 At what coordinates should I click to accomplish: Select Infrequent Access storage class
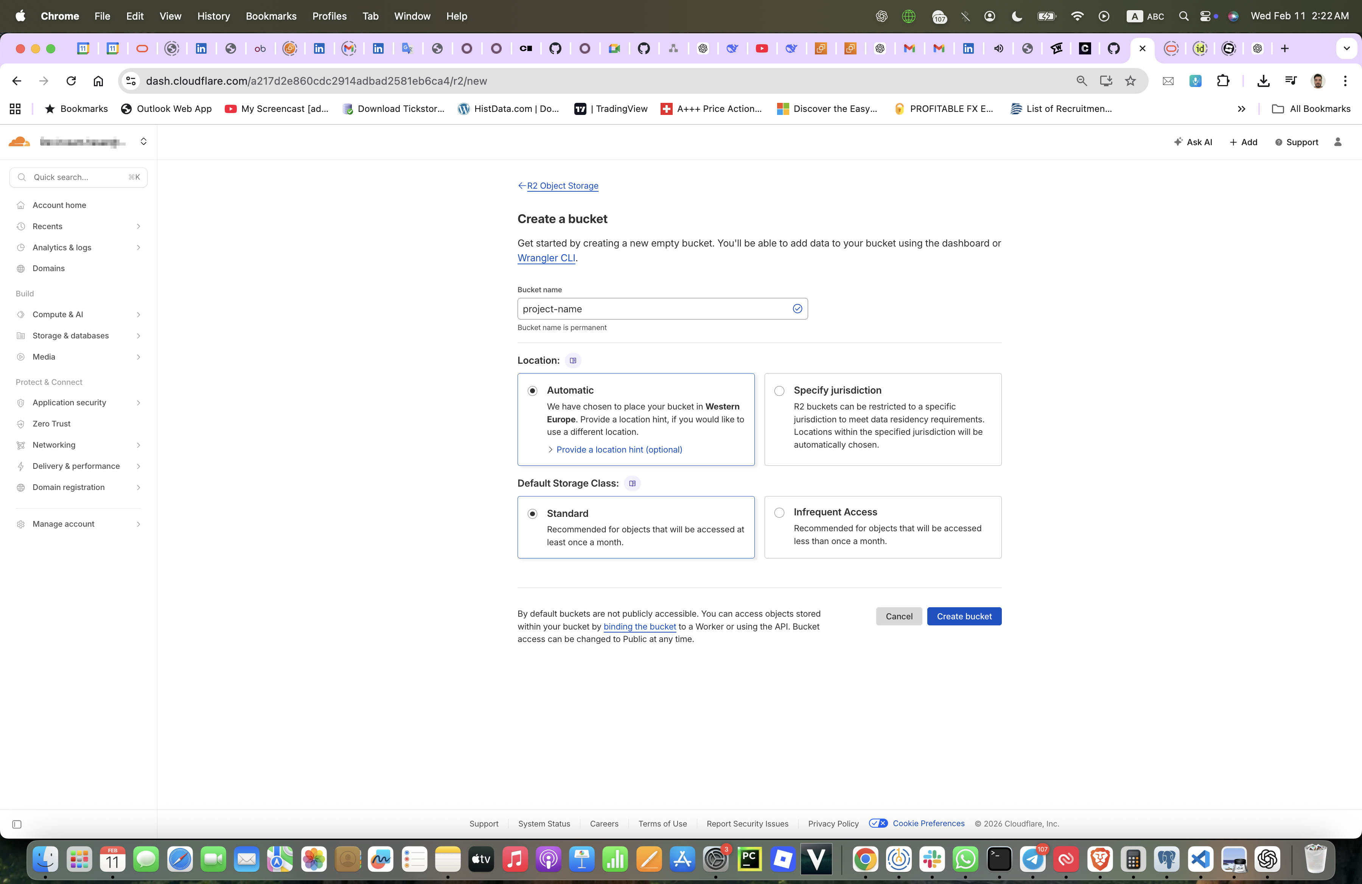[779, 512]
